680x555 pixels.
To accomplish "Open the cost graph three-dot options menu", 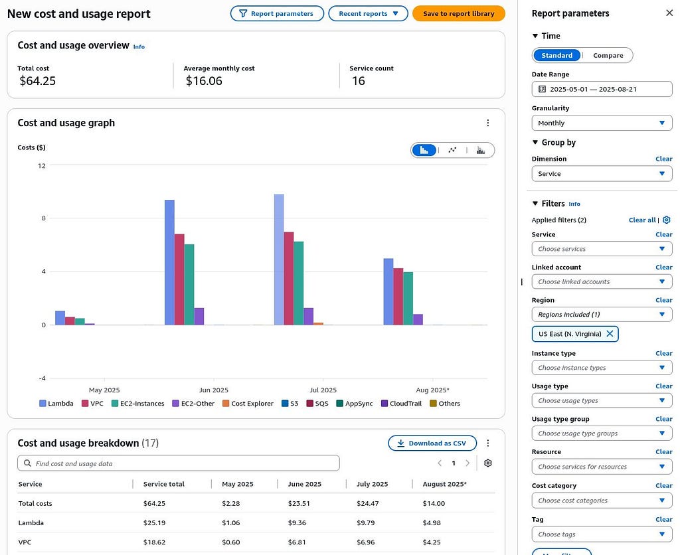I will click(488, 123).
